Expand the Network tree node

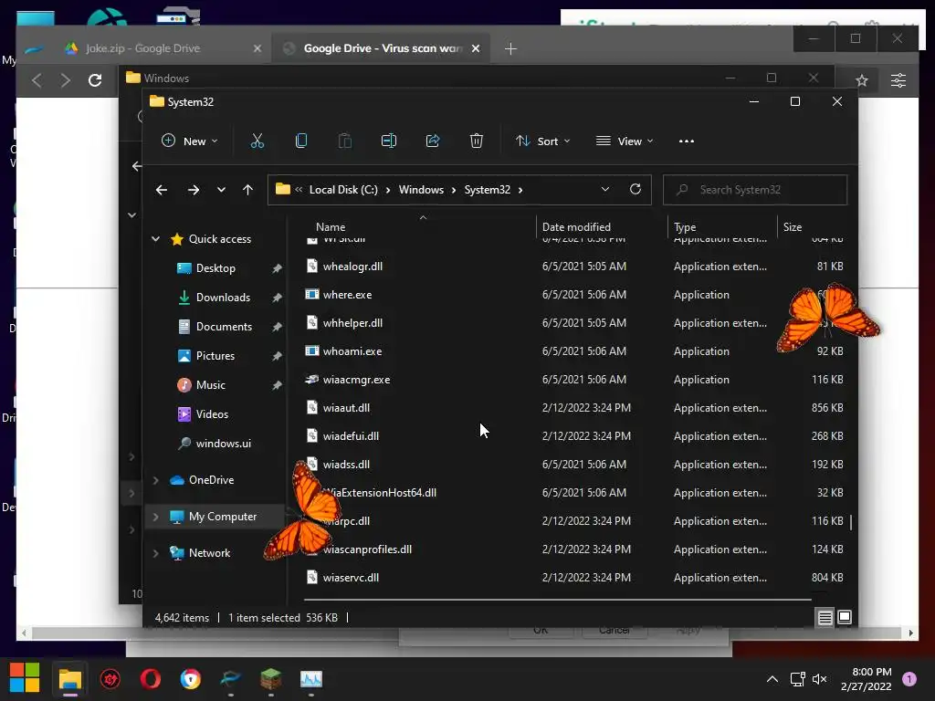pos(155,553)
